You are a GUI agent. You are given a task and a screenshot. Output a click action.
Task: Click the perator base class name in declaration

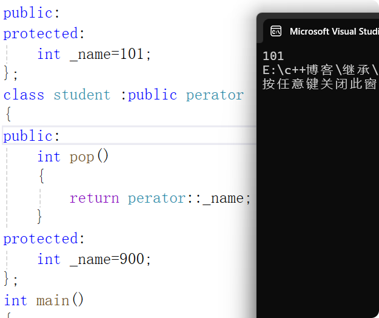click(x=215, y=95)
